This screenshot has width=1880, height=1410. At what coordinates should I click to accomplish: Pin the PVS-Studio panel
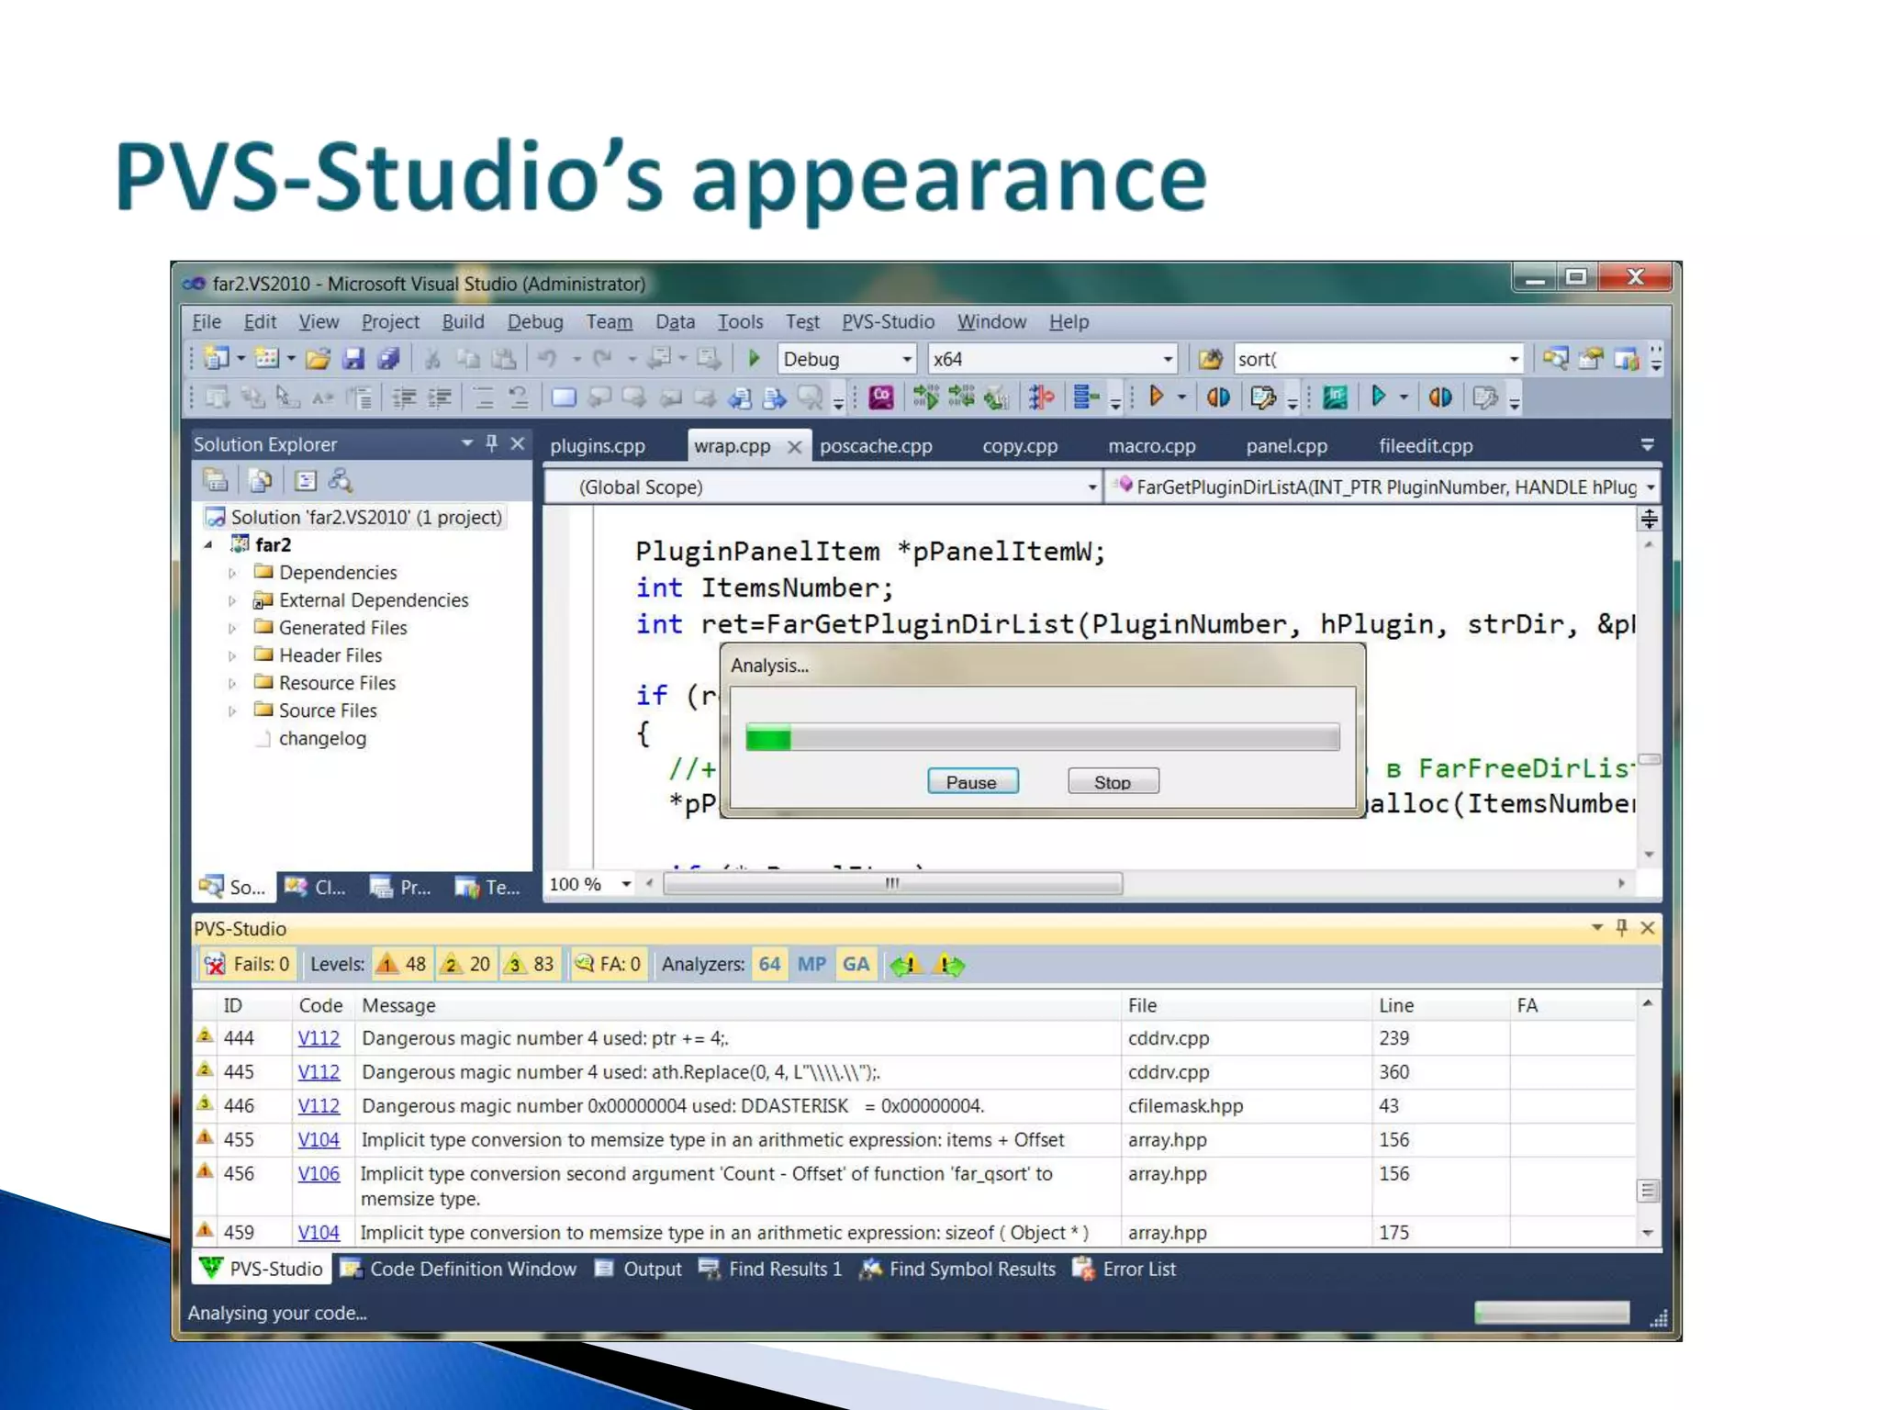pos(1622,928)
